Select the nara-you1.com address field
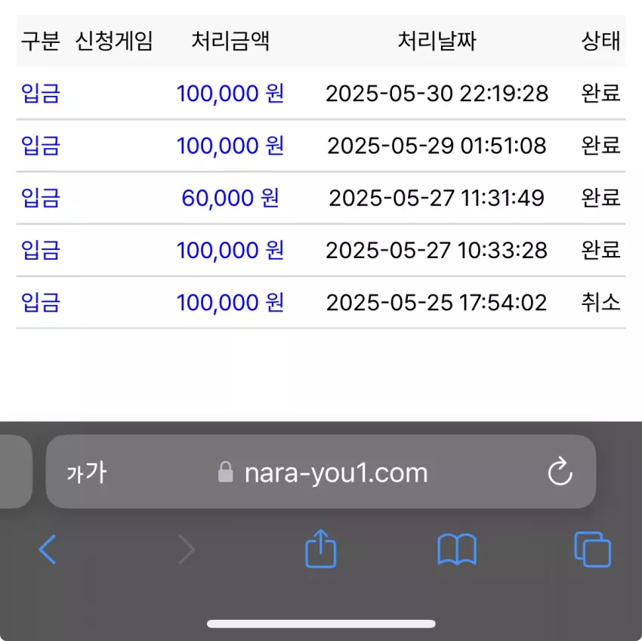Image resolution: width=642 pixels, height=641 pixels. click(320, 472)
